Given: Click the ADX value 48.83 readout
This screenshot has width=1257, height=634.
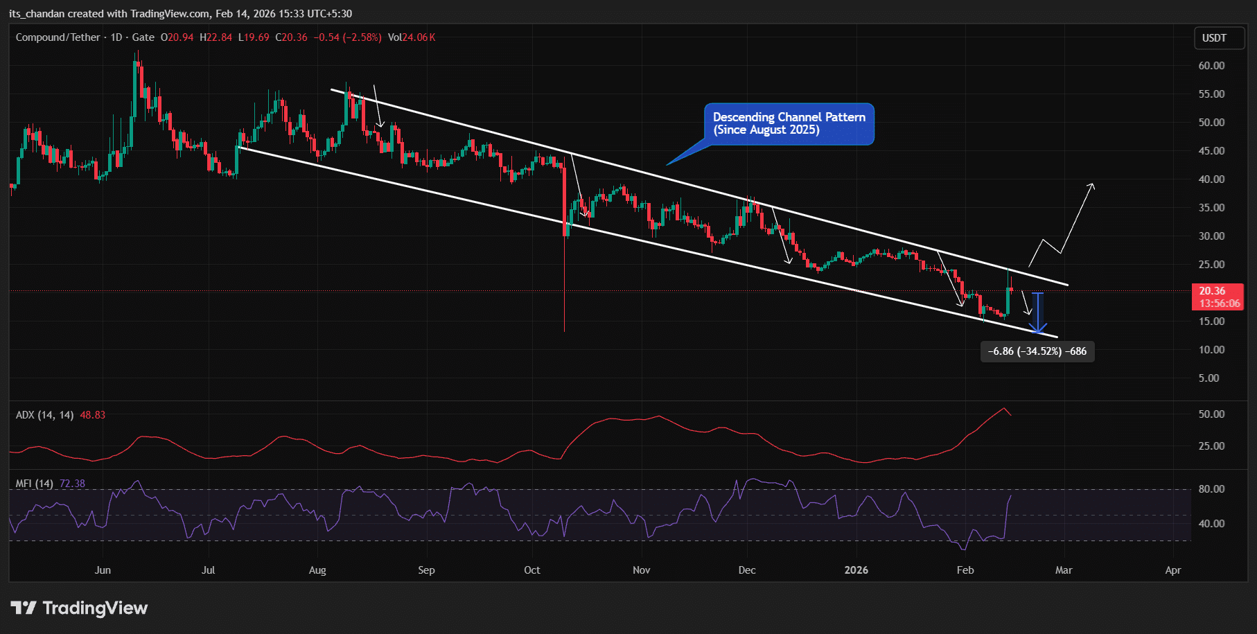Looking at the screenshot, I should 93,415.
